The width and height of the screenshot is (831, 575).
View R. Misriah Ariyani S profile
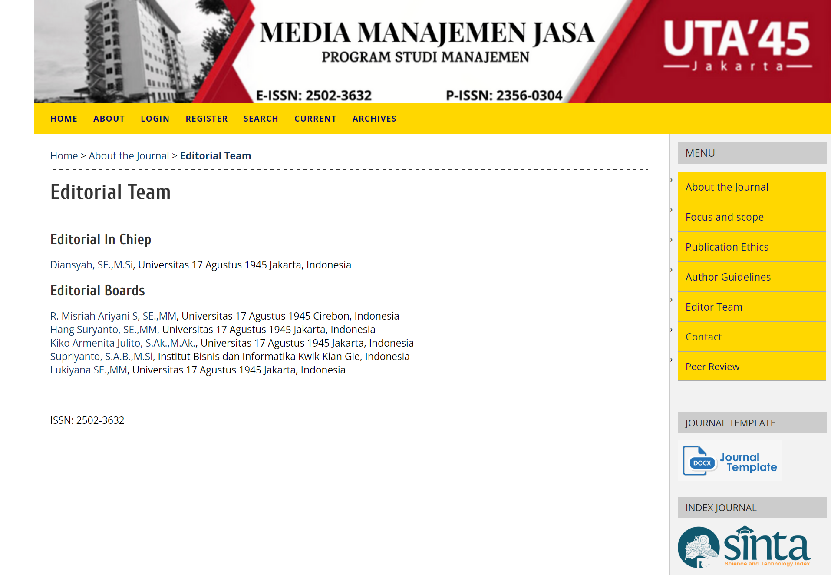point(113,316)
